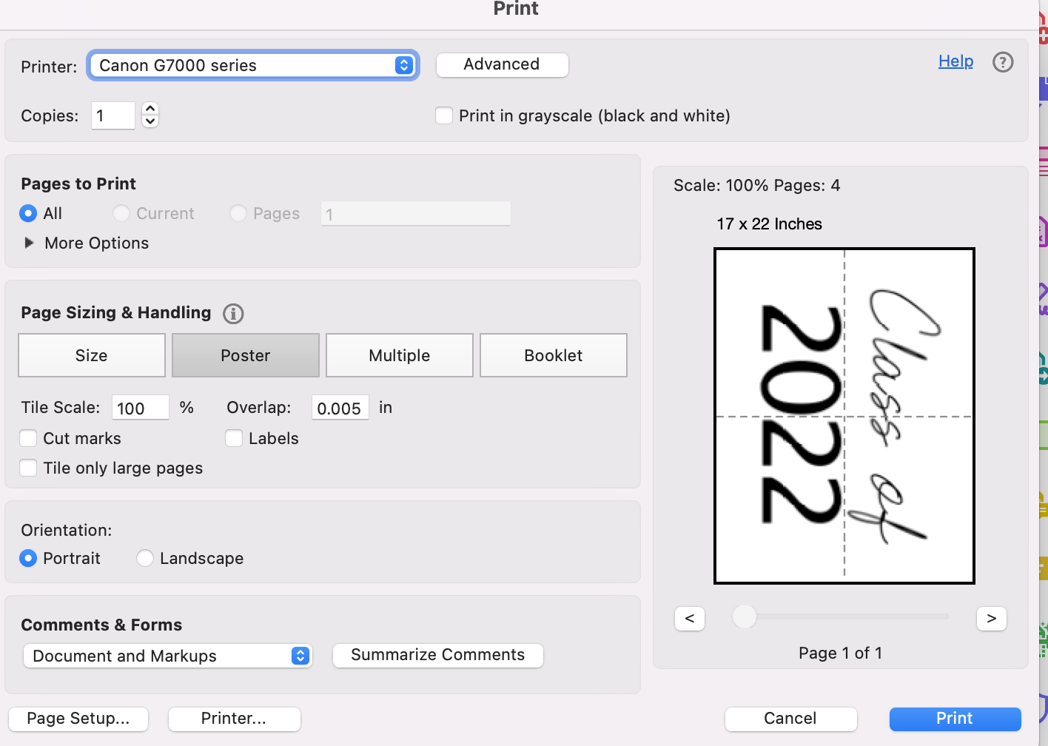Open the Printer dropdown menu
The width and height of the screenshot is (1048, 746).
(252, 65)
